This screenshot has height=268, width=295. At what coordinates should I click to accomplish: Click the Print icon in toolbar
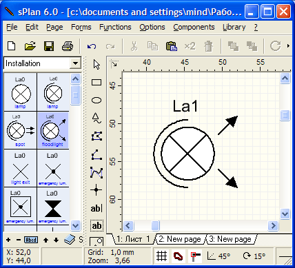[x=68, y=46]
